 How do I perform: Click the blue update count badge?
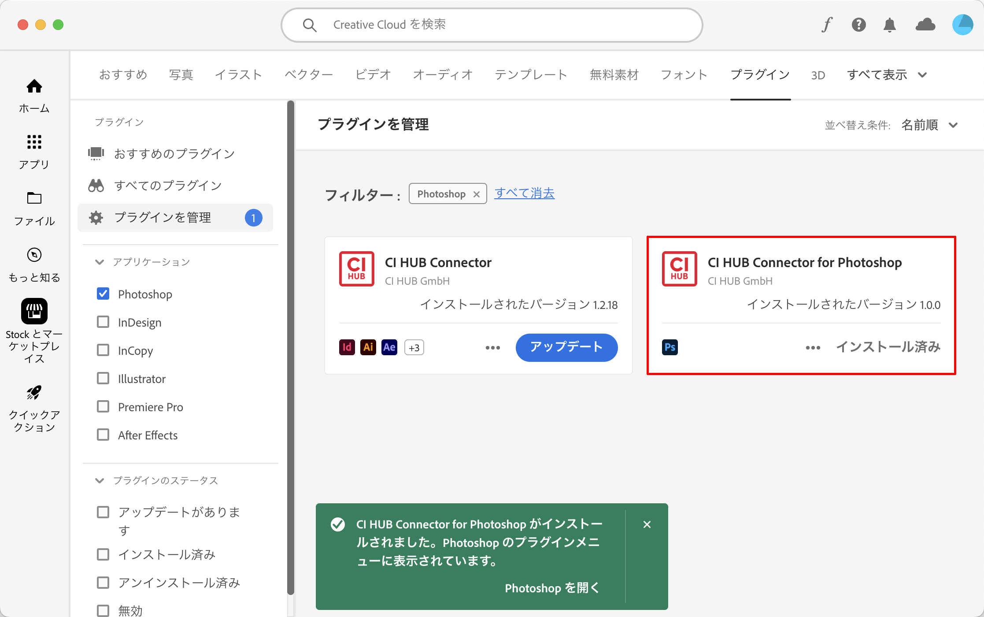point(254,218)
